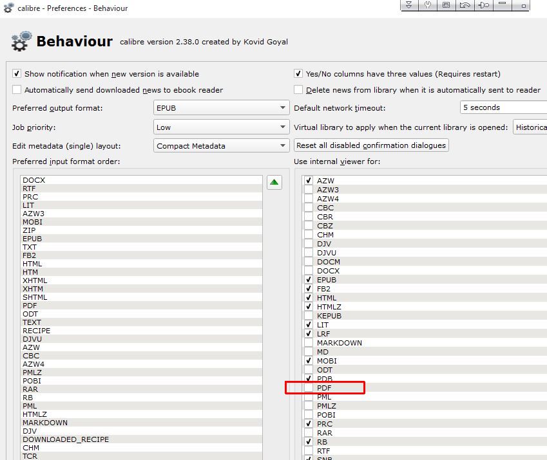This screenshot has width=547, height=460.
Task: Select RTF in input format order
Action: click(x=141, y=189)
